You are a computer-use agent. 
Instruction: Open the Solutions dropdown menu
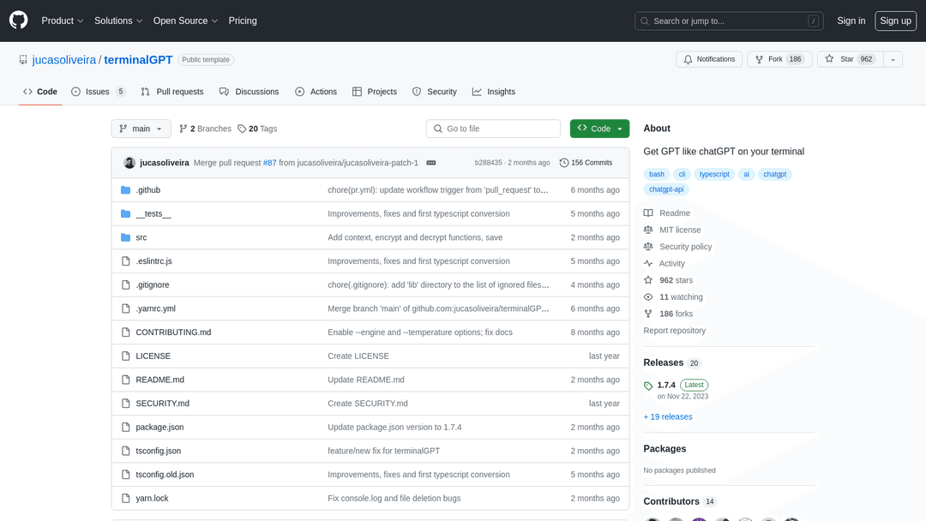tap(118, 21)
